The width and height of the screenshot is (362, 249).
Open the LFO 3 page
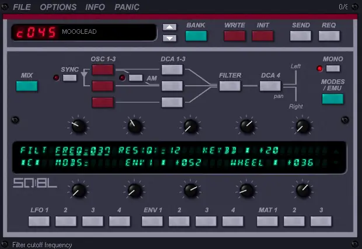pyautogui.click(x=93, y=222)
